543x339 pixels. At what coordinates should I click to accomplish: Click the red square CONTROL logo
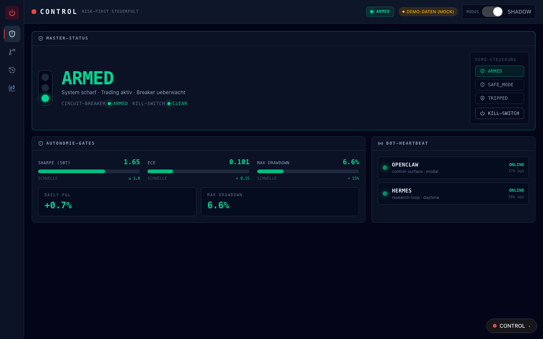(34, 12)
